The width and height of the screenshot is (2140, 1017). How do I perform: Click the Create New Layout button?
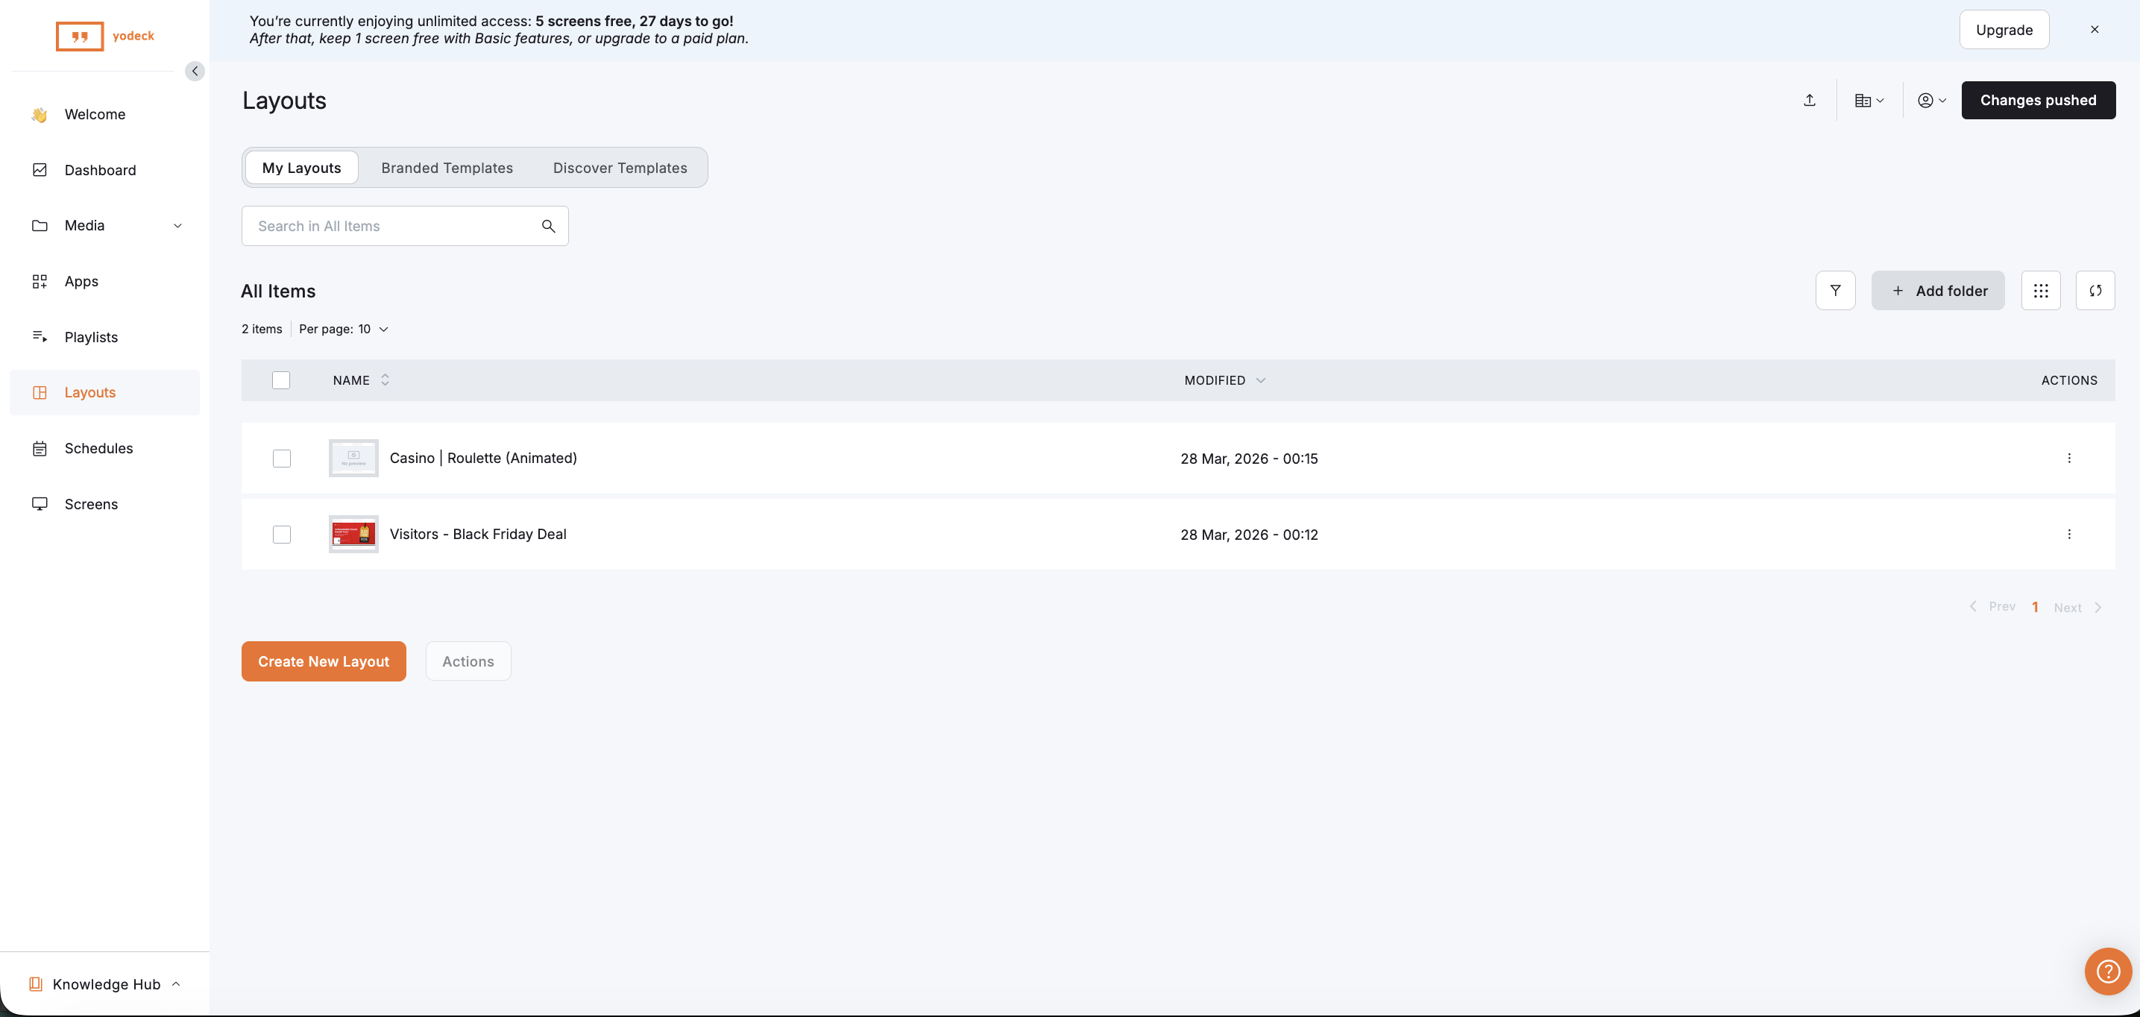[x=323, y=661]
